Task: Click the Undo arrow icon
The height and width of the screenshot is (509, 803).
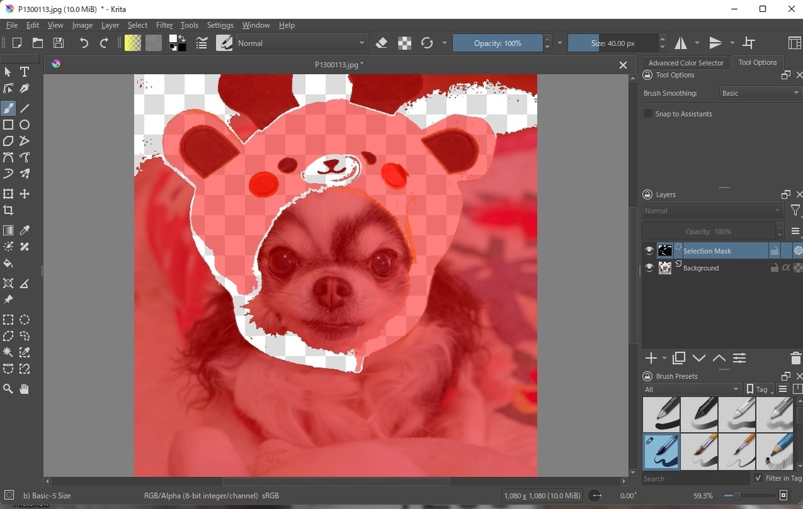Action: (84, 43)
